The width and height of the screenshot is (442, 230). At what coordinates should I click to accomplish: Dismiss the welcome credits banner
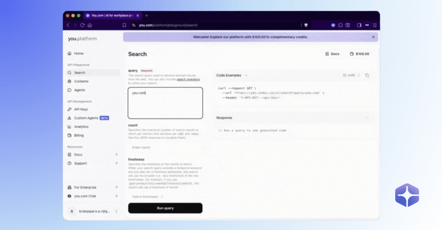pyautogui.click(x=373, y=37)
